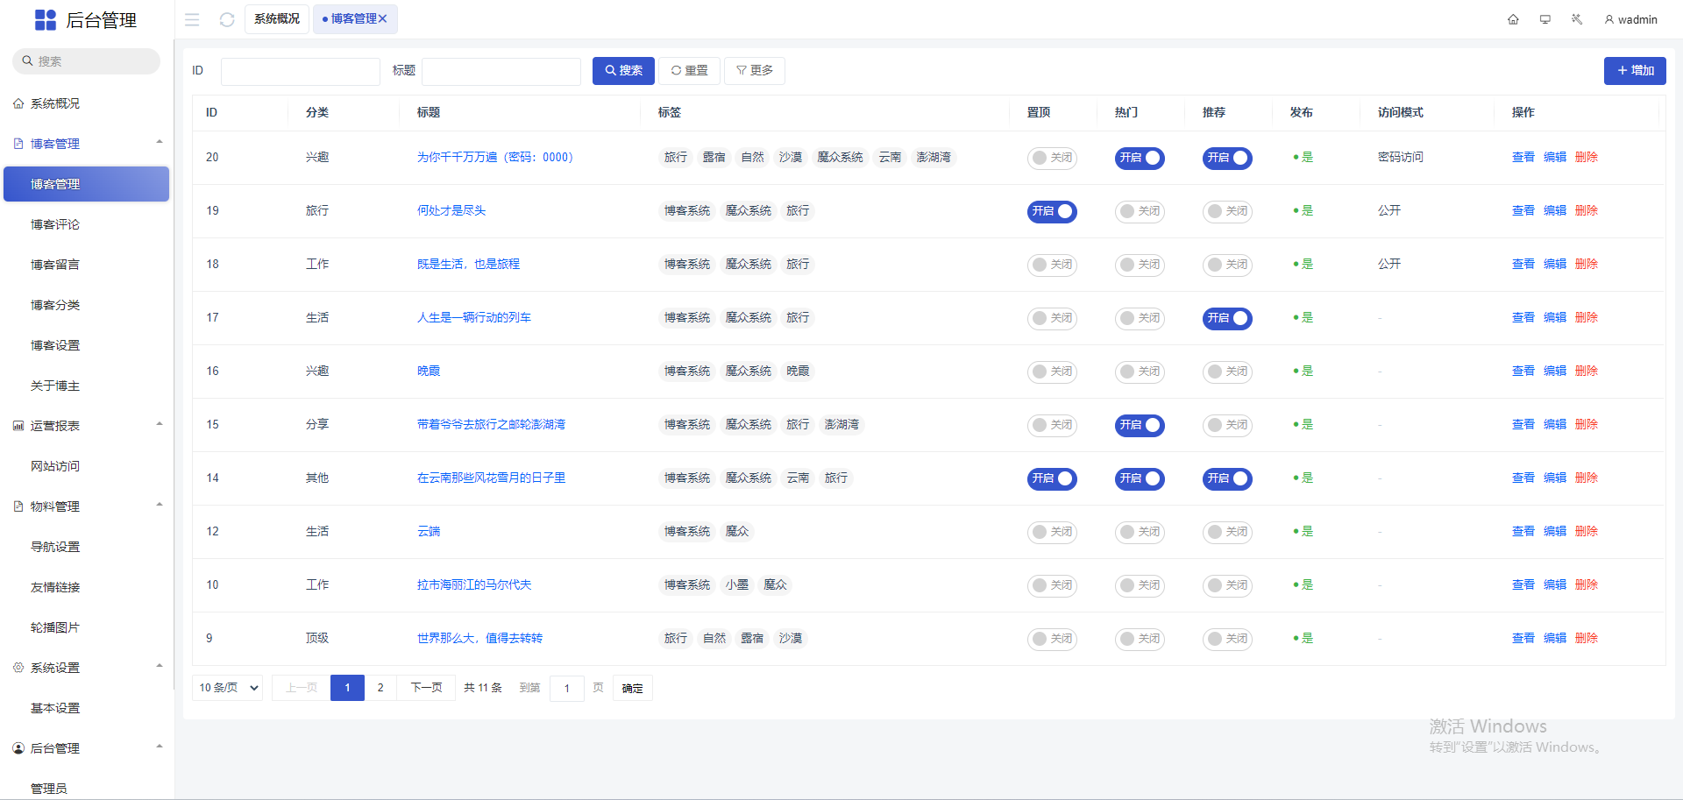The height and width of the screenshot is (800, 1683).
Task: Collapse sidebar with hamburger menu icon
Action: pyautogui.click(x=192, y=19)
